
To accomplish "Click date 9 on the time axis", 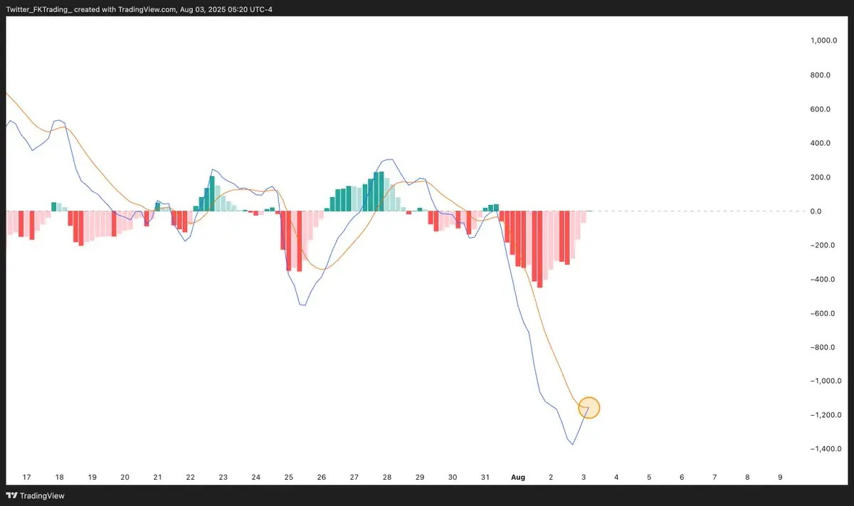I will tap(781, 477).
